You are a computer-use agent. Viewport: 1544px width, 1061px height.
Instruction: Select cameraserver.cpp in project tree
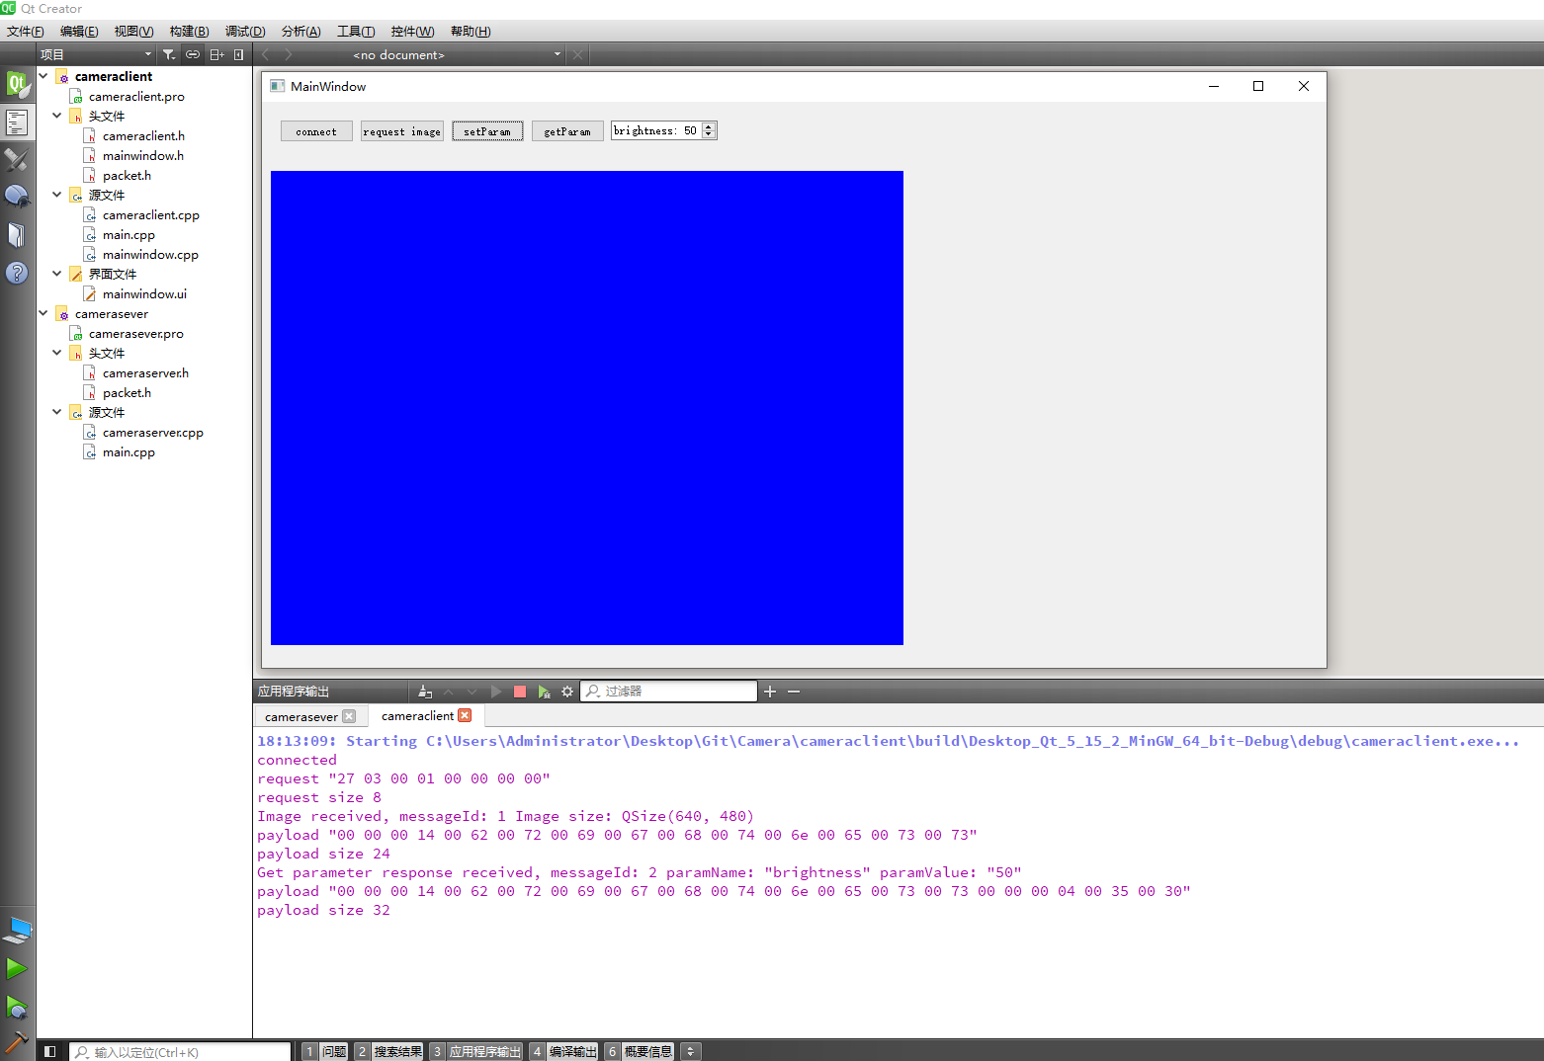152,432
